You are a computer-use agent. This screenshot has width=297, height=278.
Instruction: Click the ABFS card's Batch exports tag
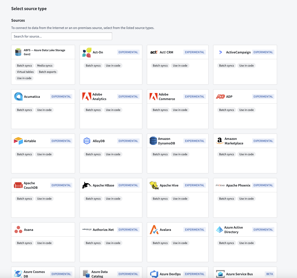point(48,72)
